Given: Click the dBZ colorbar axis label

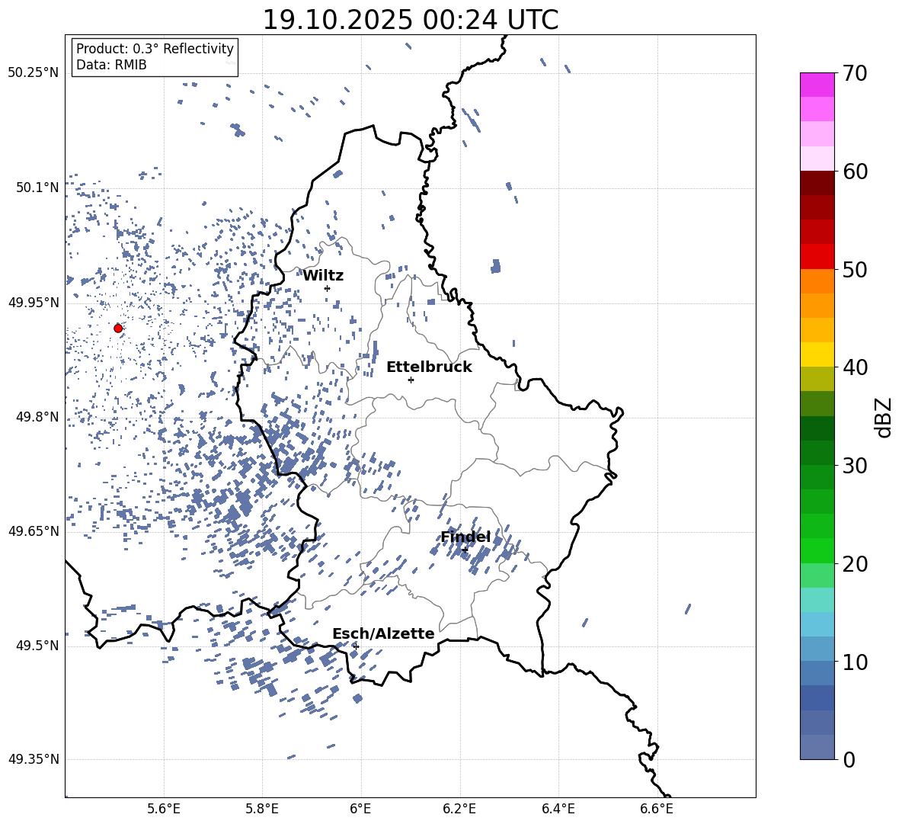Looking at the screenshot, I should [883, 417].
